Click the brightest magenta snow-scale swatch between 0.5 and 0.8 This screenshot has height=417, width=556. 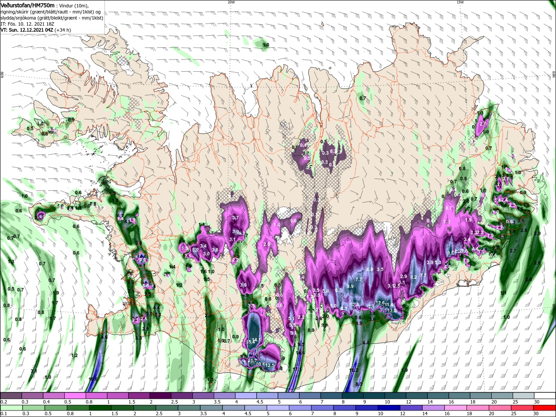tap(75, 396)
